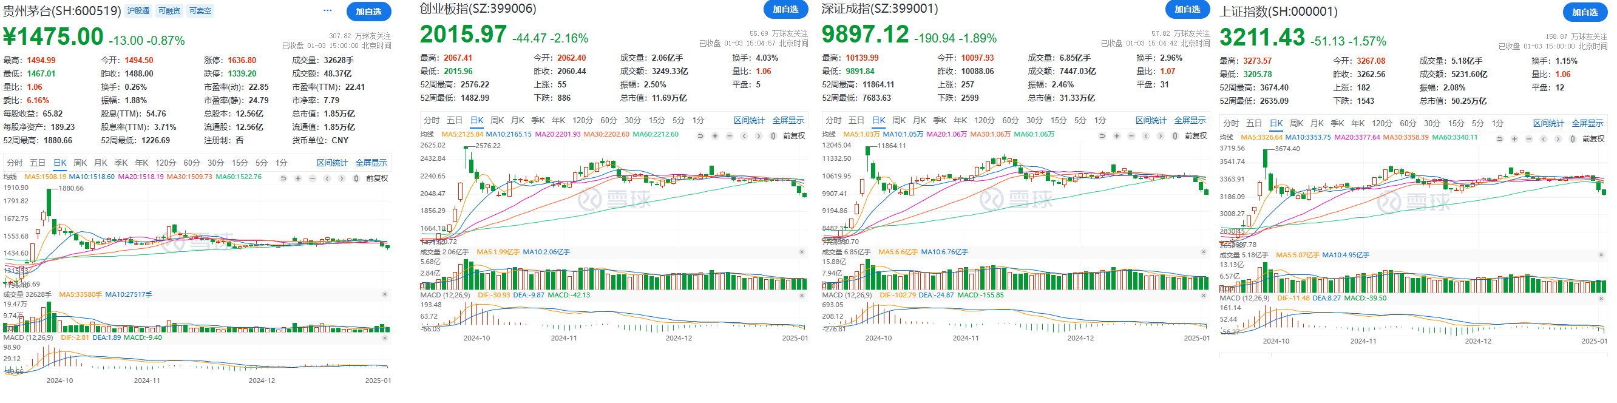The height and width of the screenshot is (403, 1617).
Task: Click the 可卖空 tag beside 贵州茅台
Action: tap(200, 11)
